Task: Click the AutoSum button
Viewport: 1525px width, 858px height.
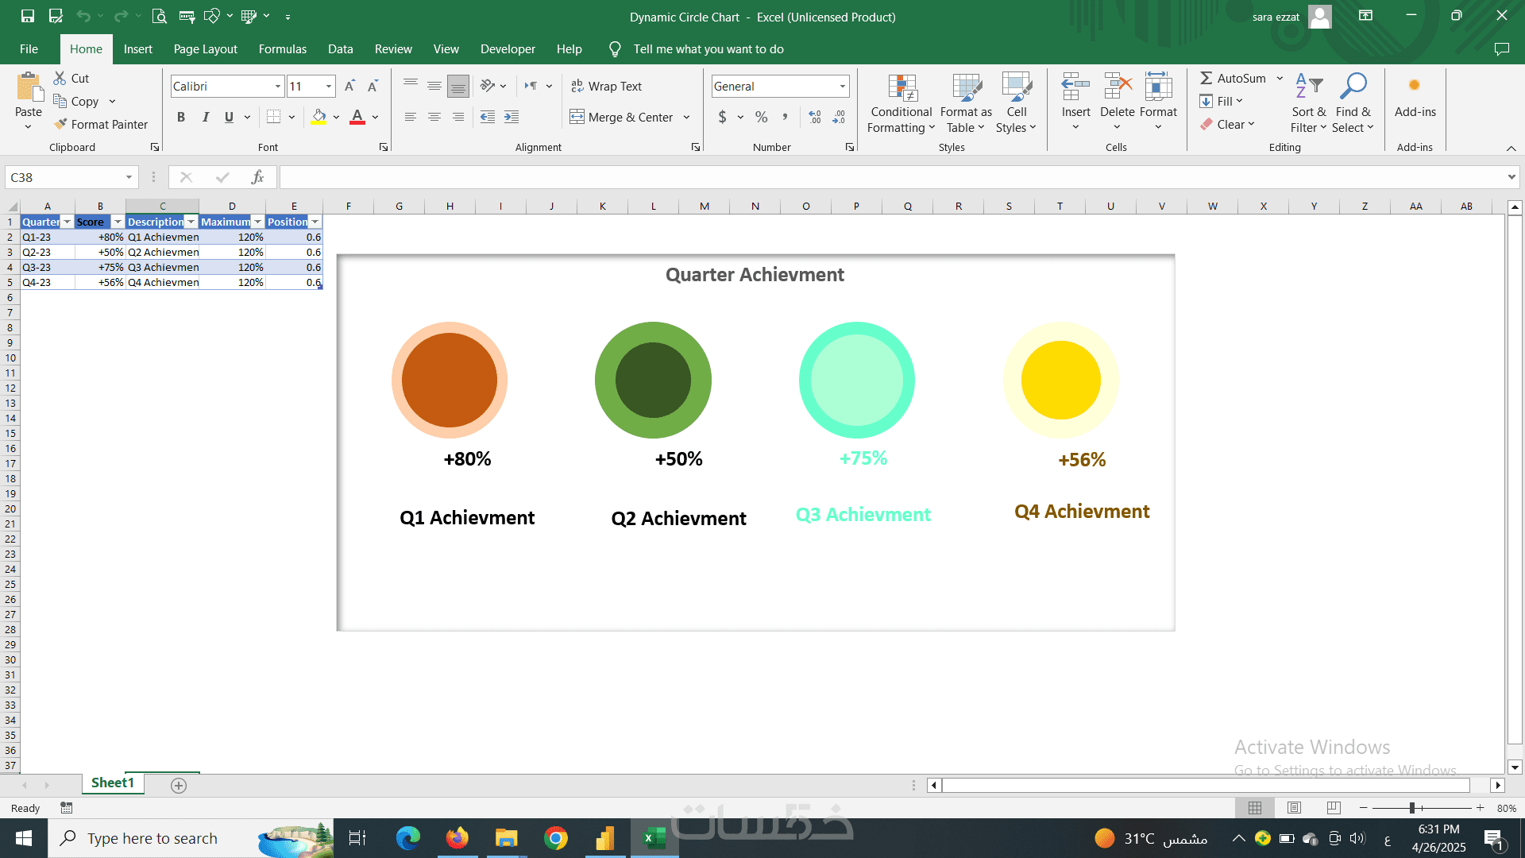Action: [1232, 78]
